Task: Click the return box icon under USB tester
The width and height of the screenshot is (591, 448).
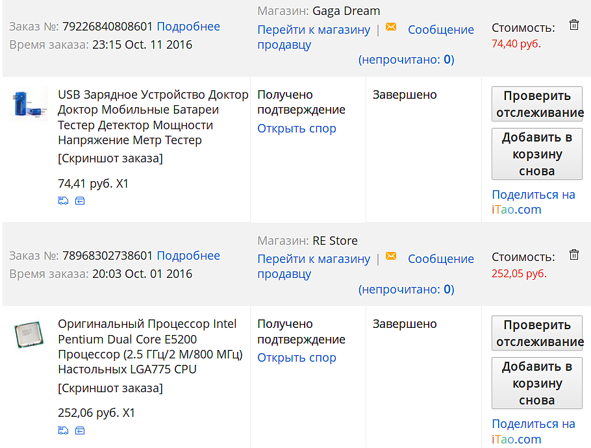Action: click(80, 201)
